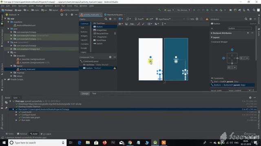Image resolution: width=261 pixels, height=146 pixels.
Task: Open the No devices dropdown
Action: pyautogui.click(x=184, y=10)
